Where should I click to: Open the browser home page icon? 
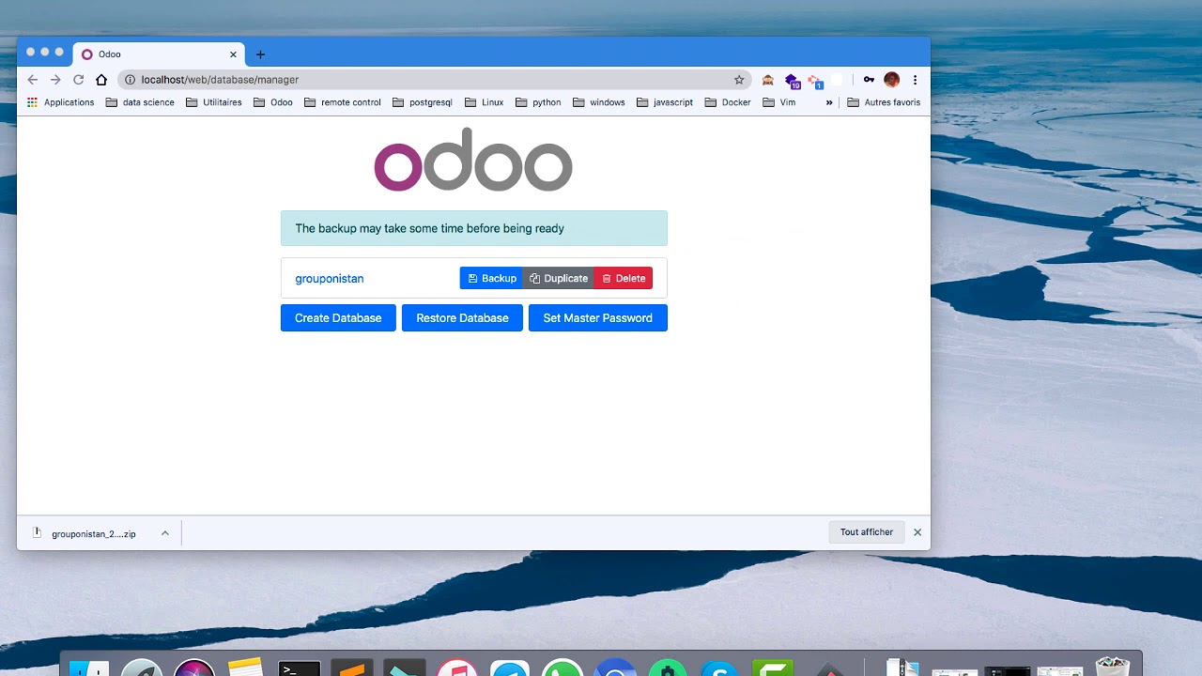pyautogui.click(x=101, y=80)
